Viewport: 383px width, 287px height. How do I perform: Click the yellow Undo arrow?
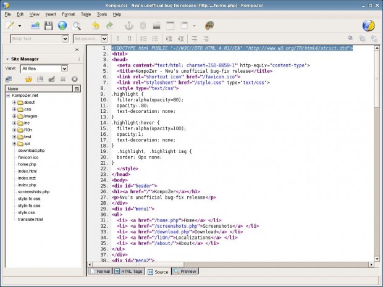[x=96, y=25]
